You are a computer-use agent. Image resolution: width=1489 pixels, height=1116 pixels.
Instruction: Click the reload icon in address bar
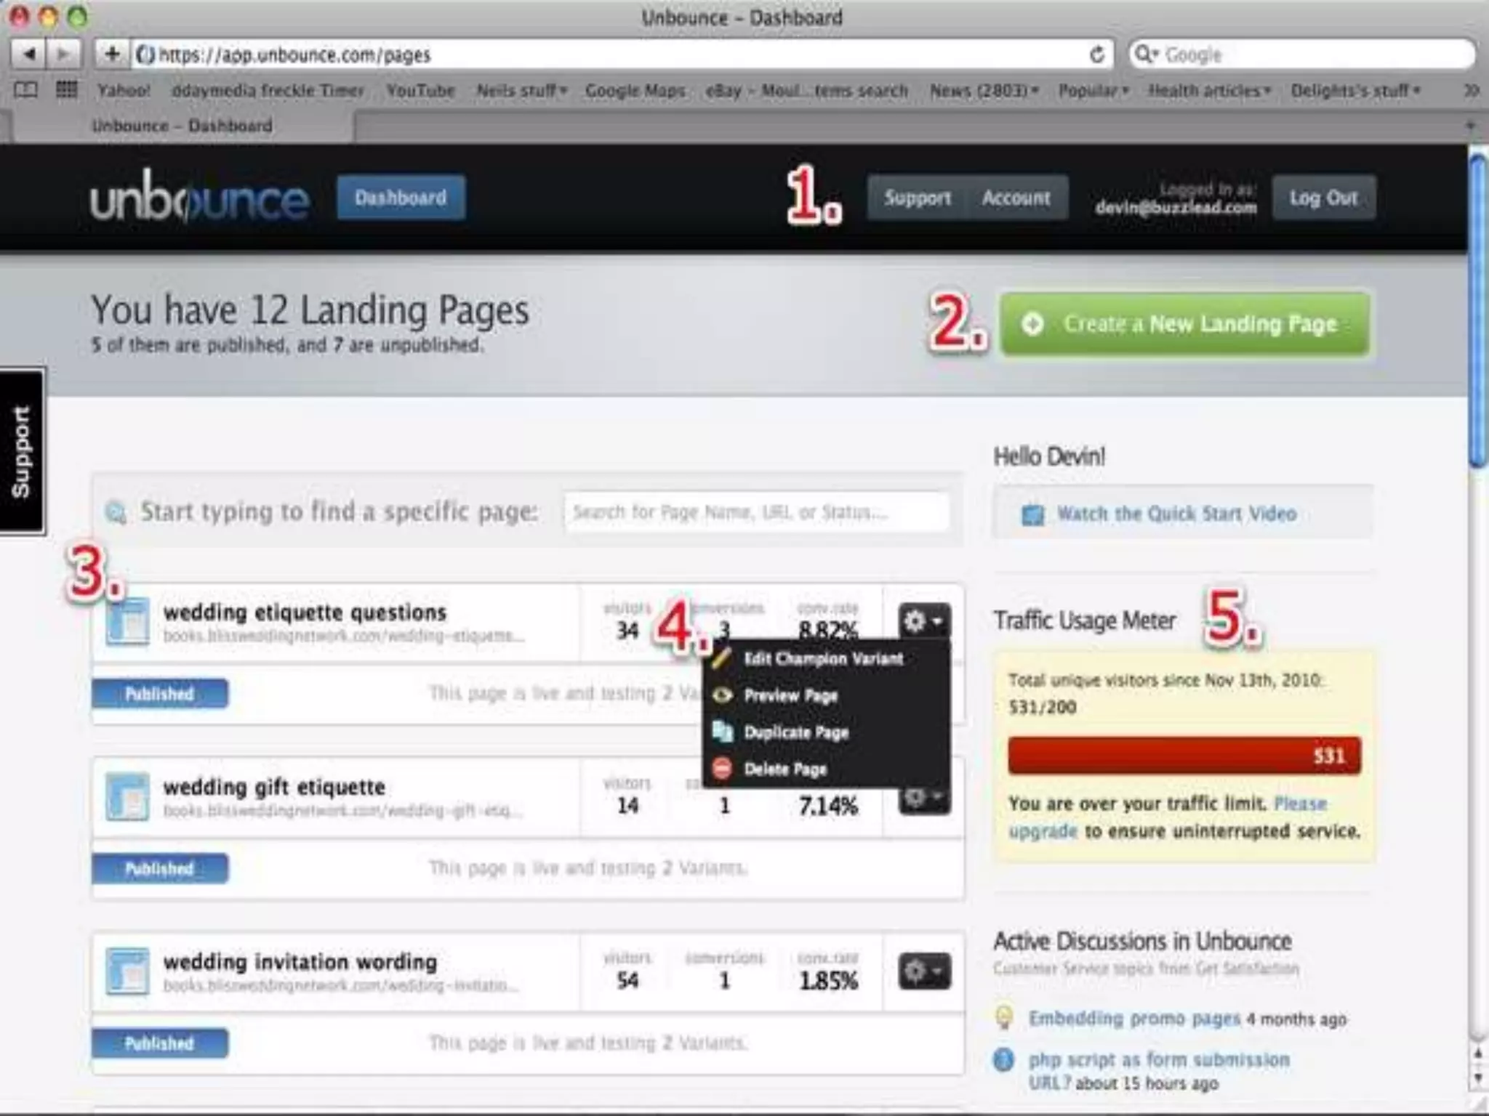click(1096, 54)
